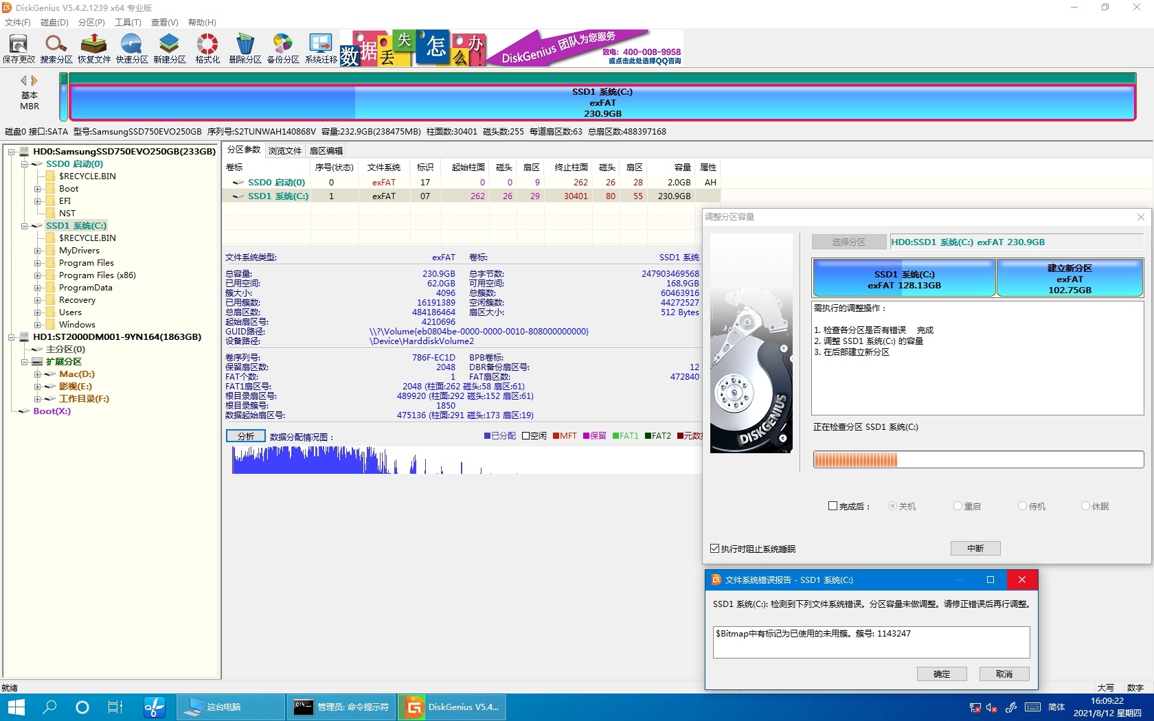Screen dimensions: 1154x721
Task: Close the 文件系统错误报告 dialog
Action: 1022,580
